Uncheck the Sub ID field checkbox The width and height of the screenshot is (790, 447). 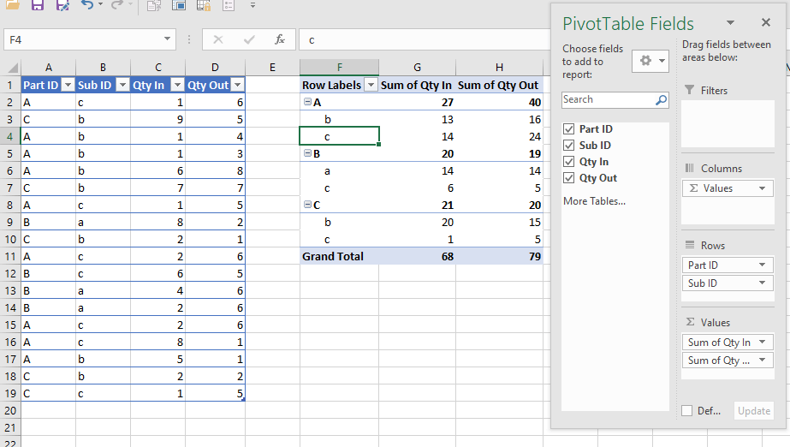coord(569,145)
